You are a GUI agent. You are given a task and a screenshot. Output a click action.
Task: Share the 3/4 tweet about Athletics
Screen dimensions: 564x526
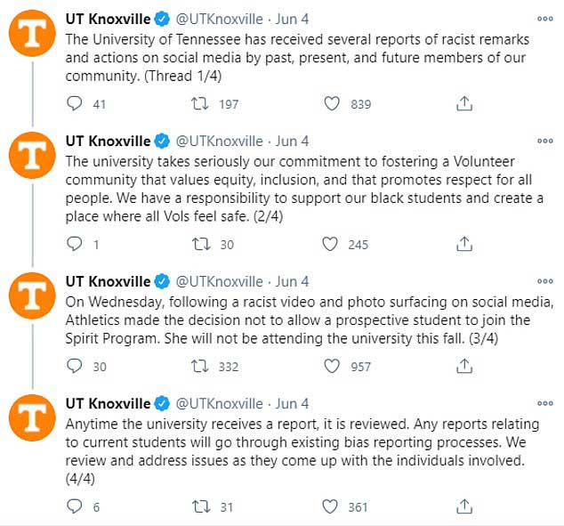click(464, 366)
